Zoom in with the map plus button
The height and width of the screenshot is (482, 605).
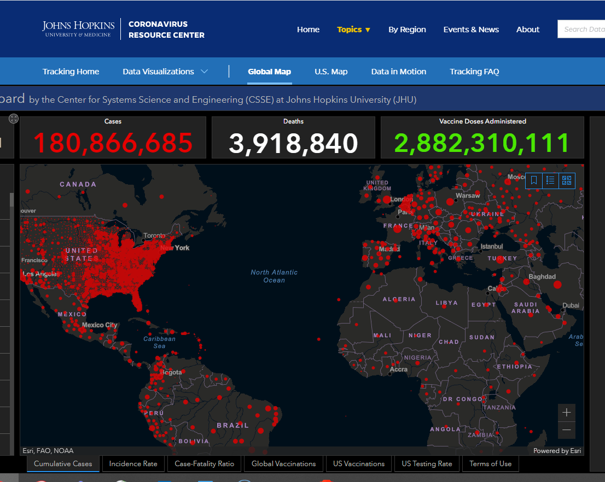point(566,413)
